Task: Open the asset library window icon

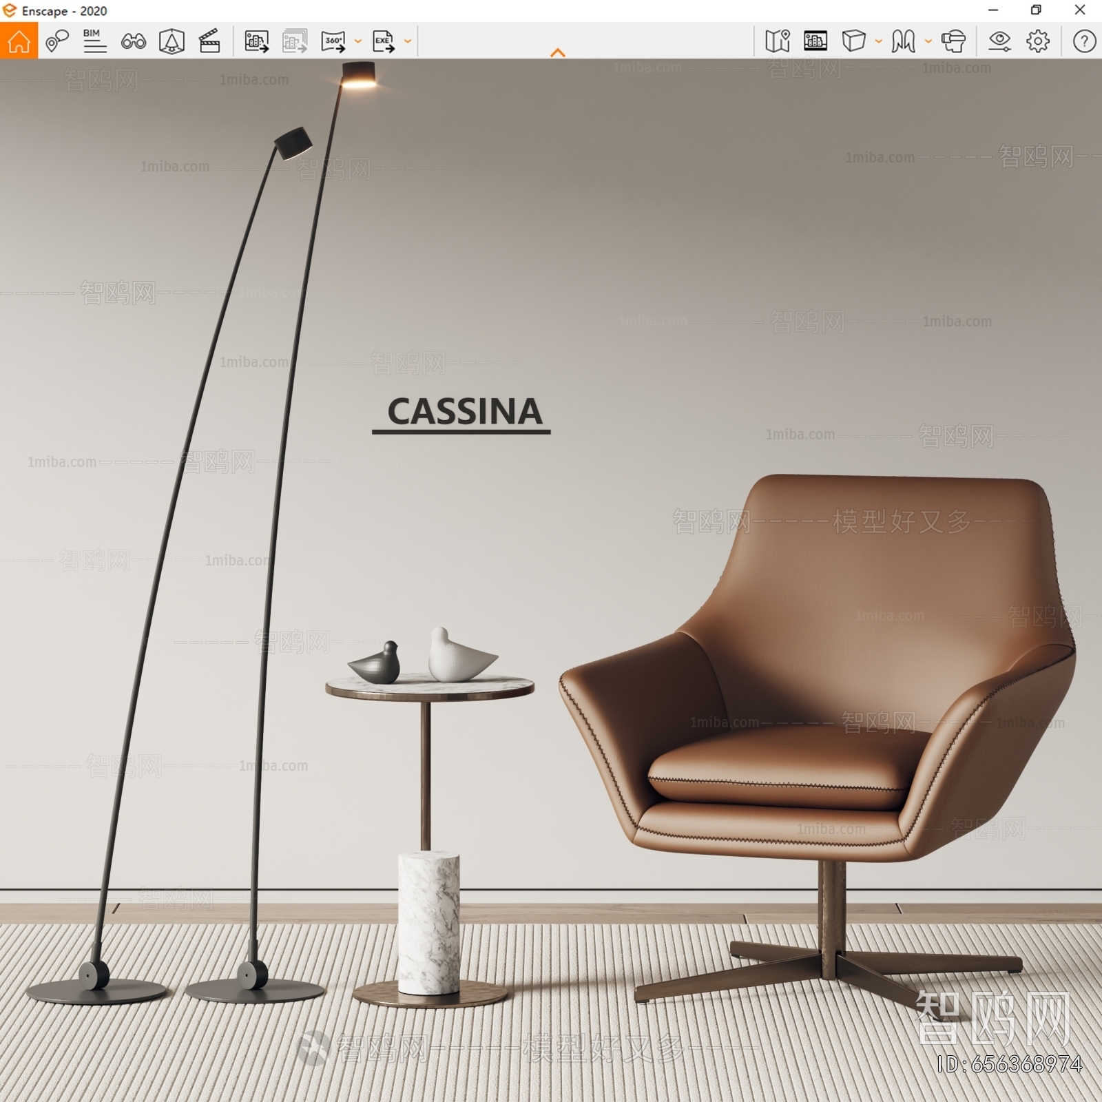Action: 815,41
